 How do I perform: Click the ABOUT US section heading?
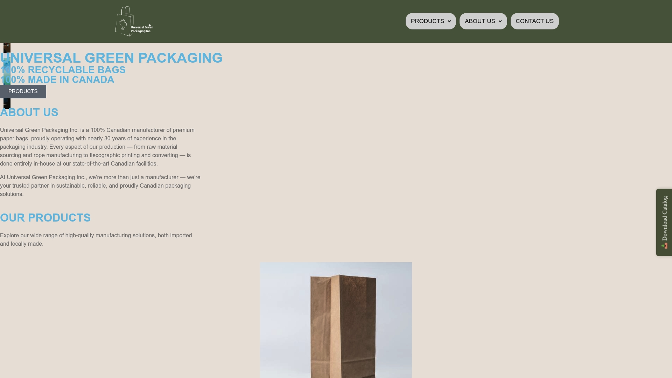click(29, 113)
